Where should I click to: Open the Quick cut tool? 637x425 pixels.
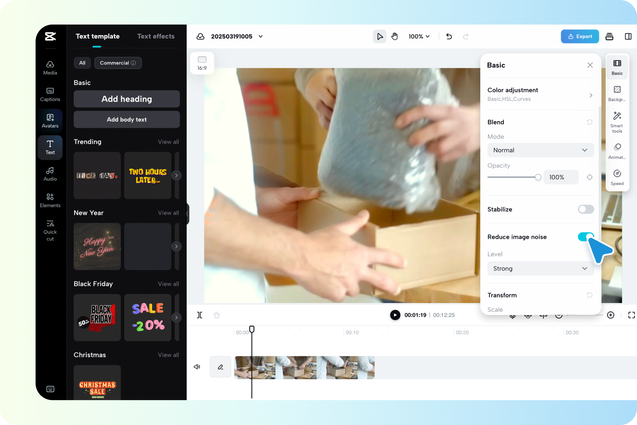pyautogui.click(x=50, y=230)
